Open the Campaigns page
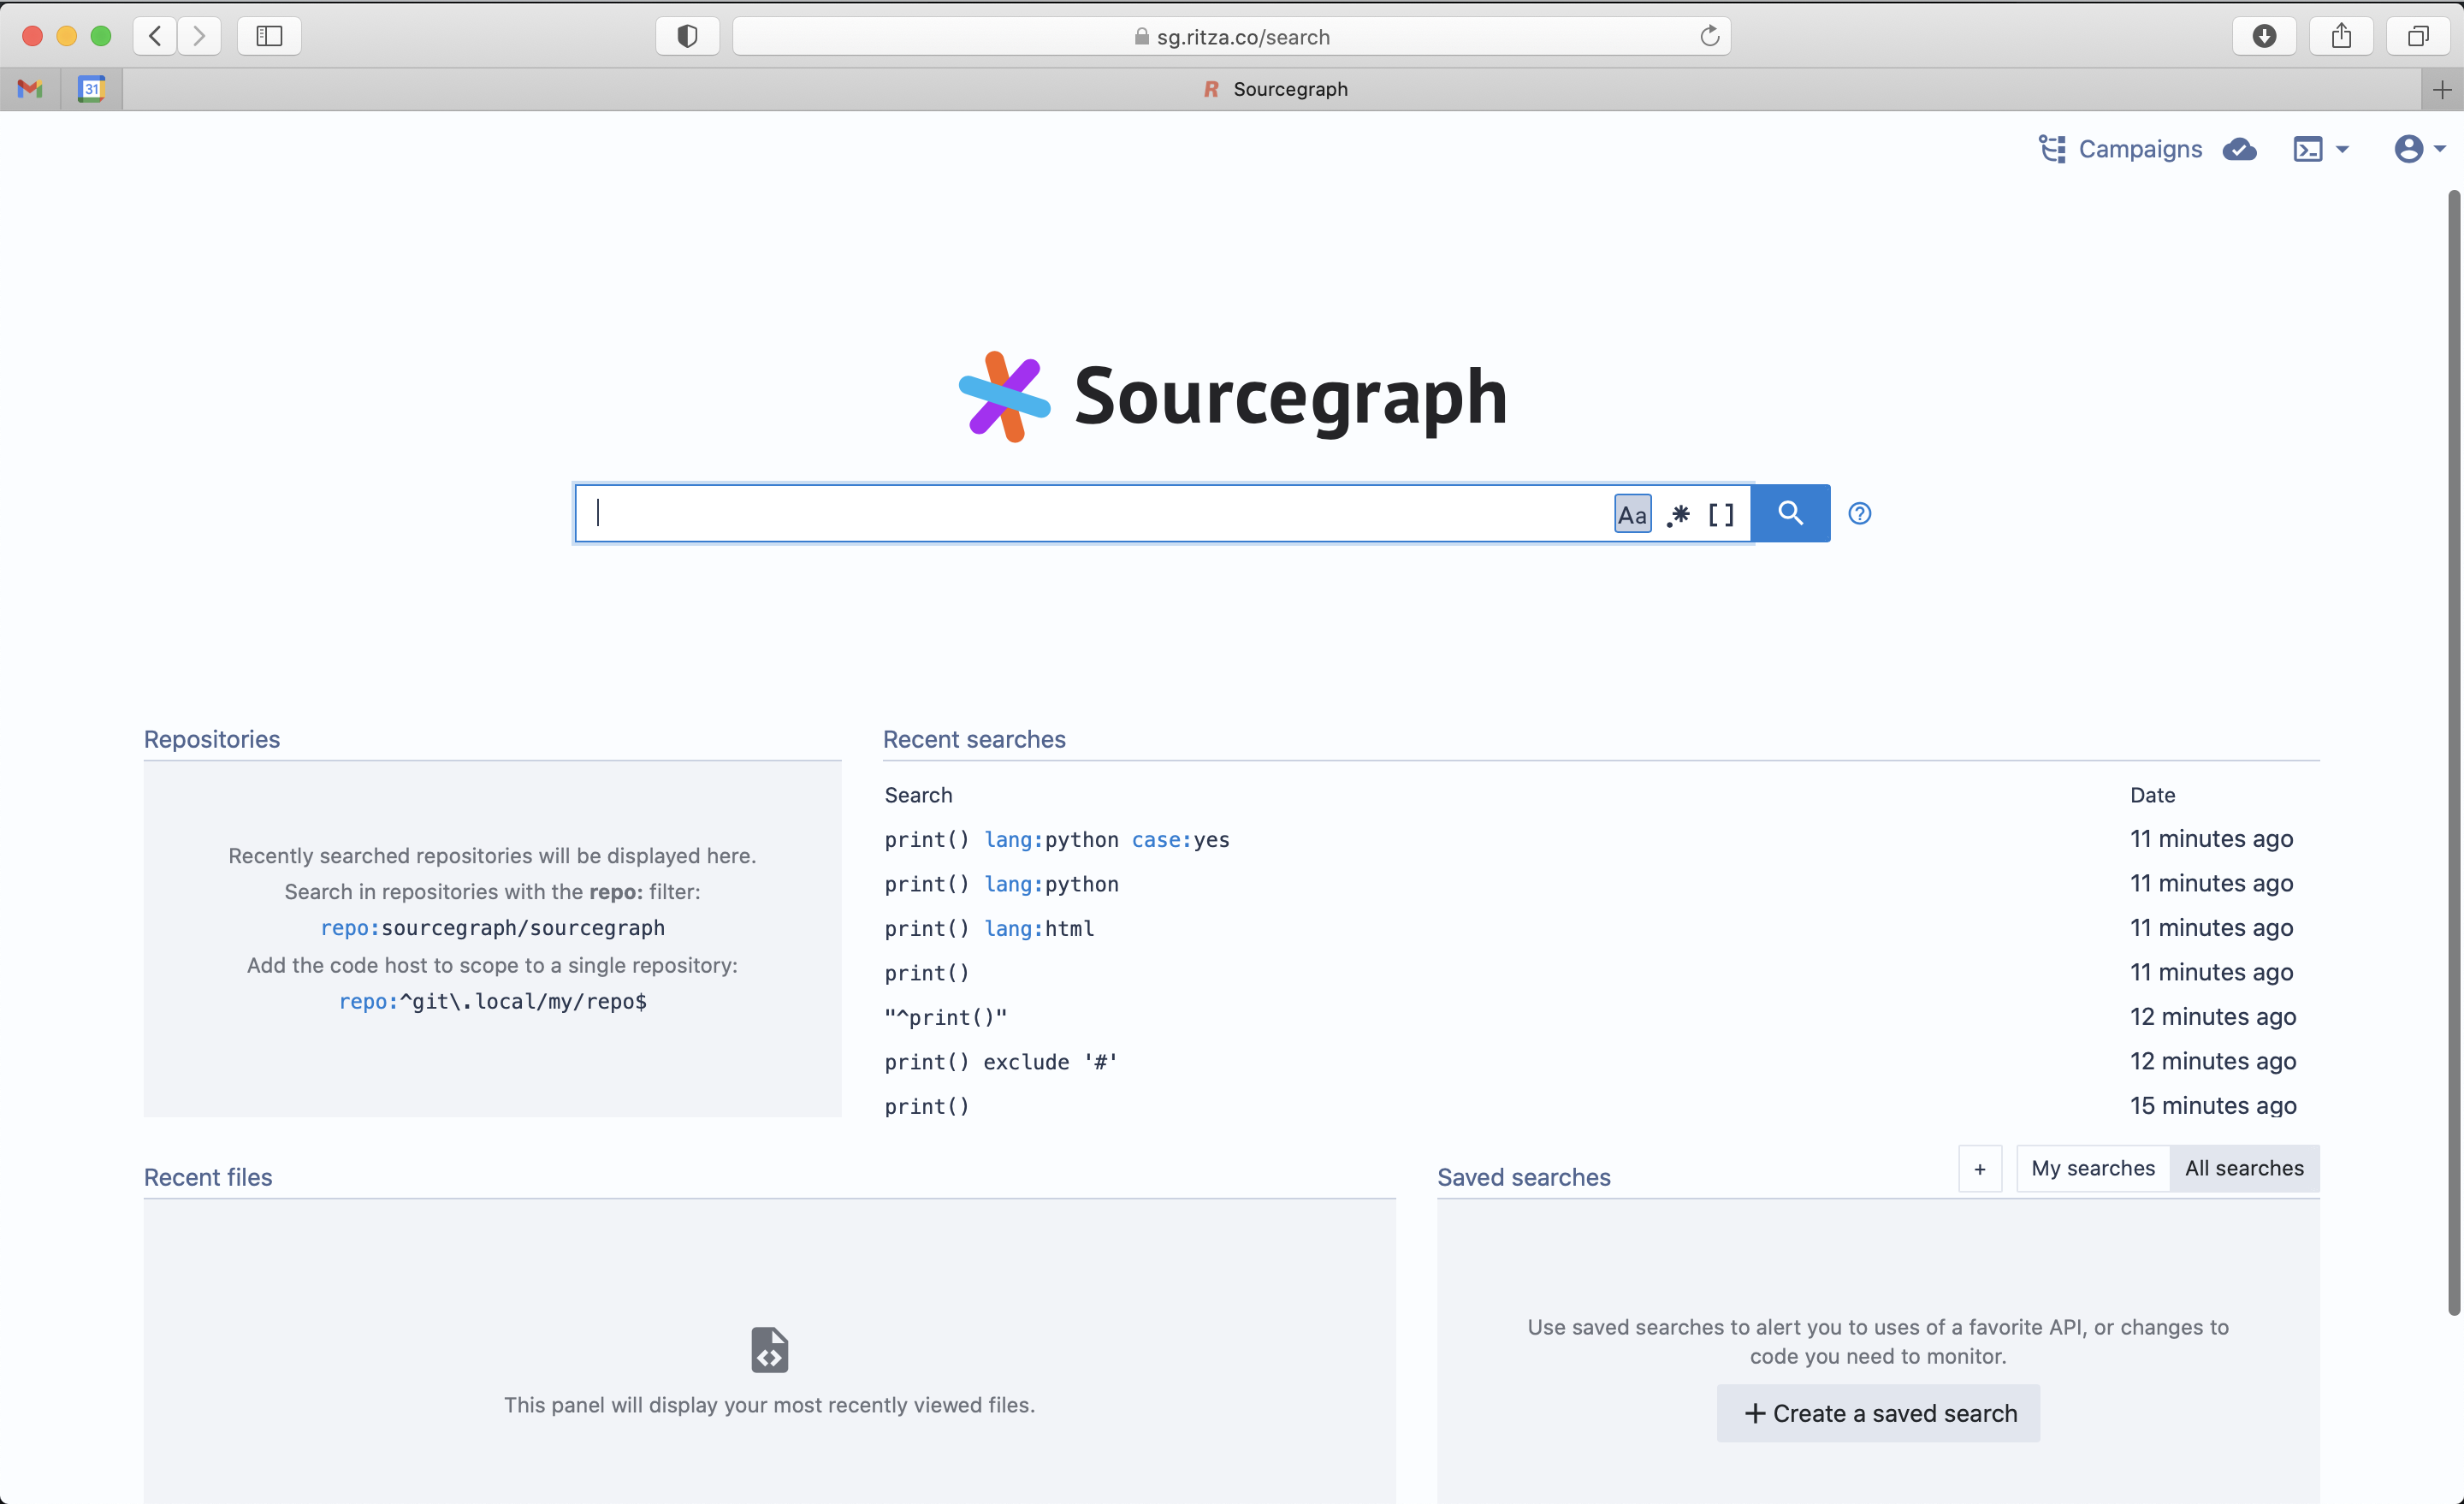 pos(2120,149)
